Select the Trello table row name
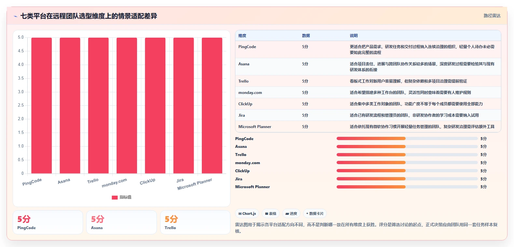Viewport: 514px width, 247px height. pyautogui.click(x=243, y=81)
